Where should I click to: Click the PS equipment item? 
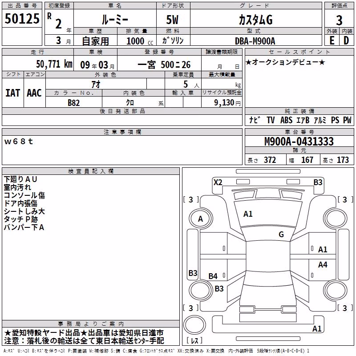click(x=335, y=120)
